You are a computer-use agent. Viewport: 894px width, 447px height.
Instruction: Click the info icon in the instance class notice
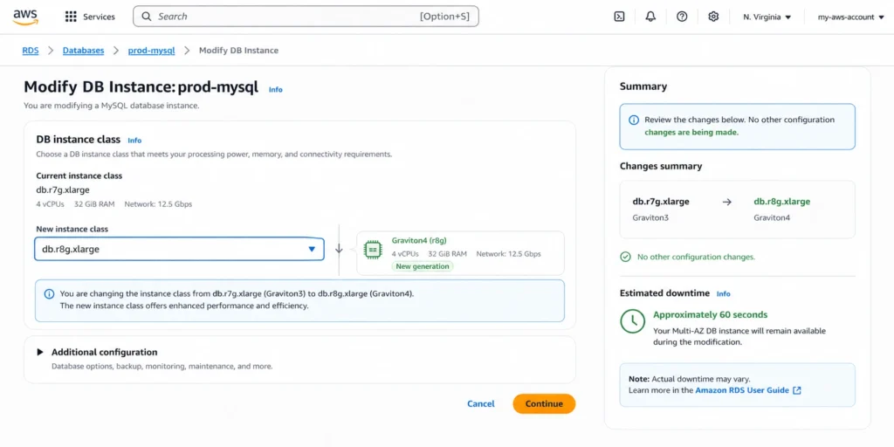[50, 294]
